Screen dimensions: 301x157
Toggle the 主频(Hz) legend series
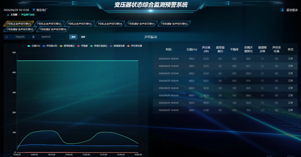point(34,46)
